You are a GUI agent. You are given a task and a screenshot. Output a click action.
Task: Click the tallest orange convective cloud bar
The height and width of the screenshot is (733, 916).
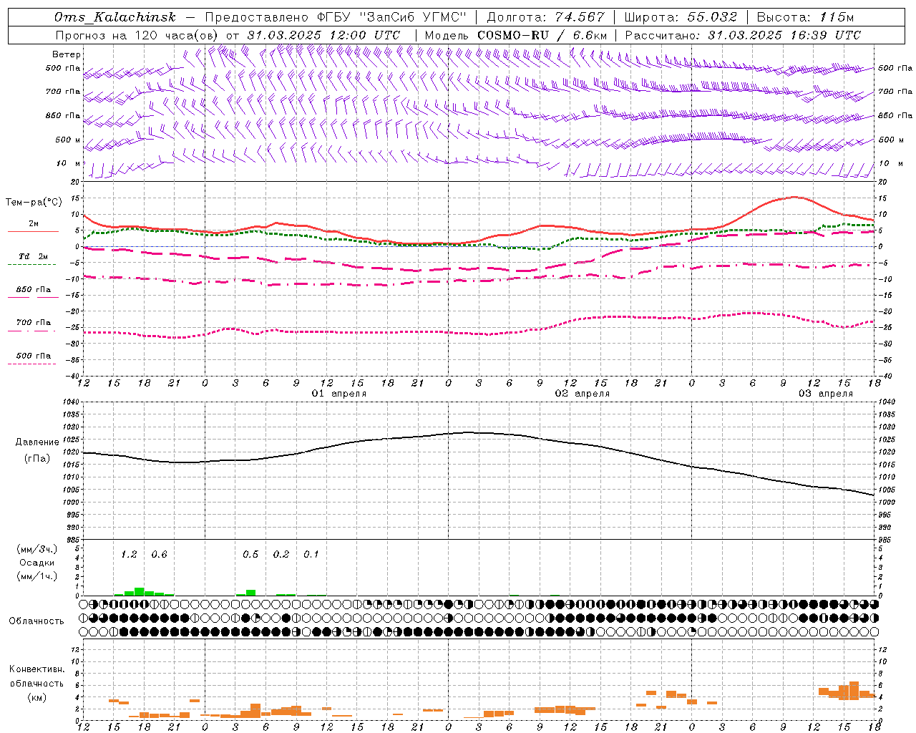point(854,690)
